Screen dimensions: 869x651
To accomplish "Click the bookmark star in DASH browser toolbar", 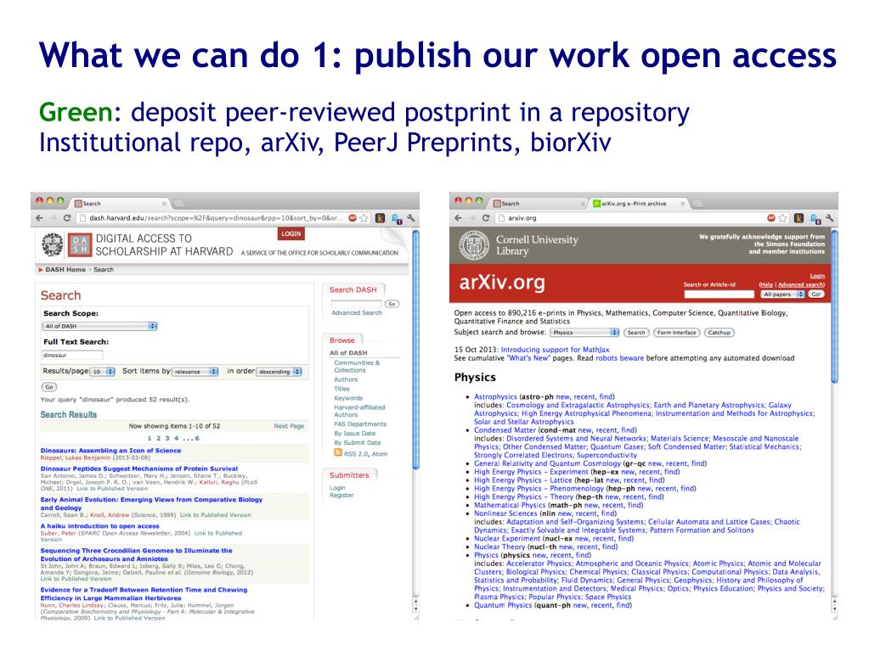I will point(364,218).
